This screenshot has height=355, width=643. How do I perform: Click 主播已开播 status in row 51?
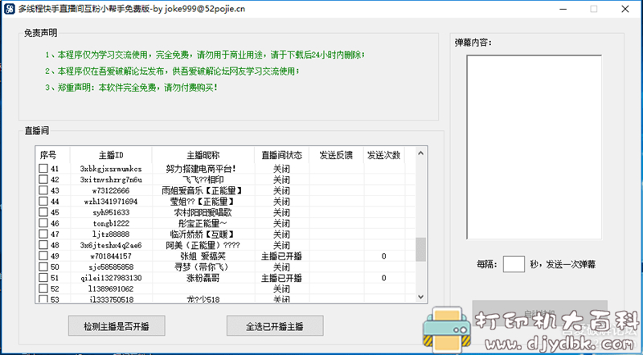(282, 278)
